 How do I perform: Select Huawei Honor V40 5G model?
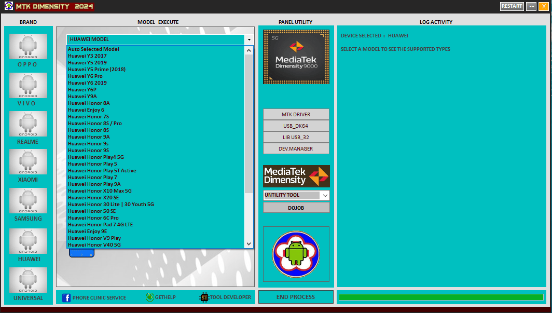pyautogui.click(x=155, y=244)
